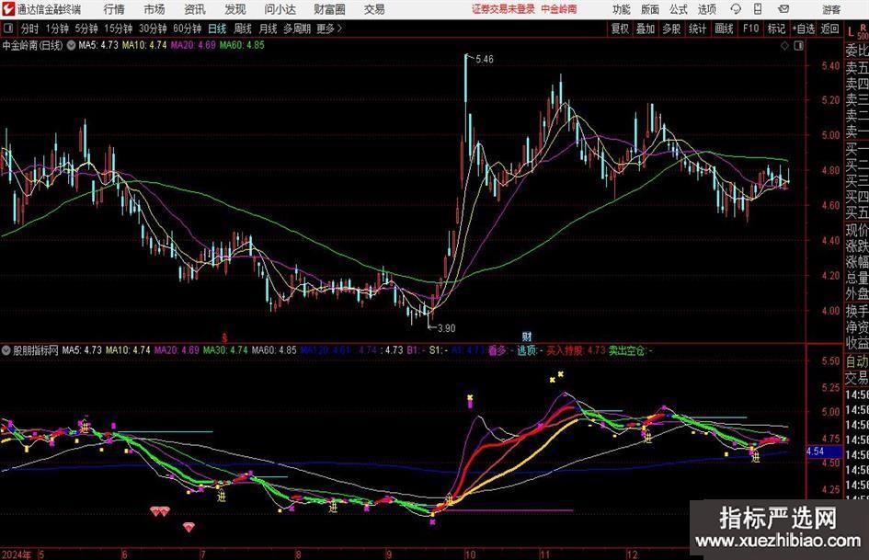Click the 标记 mark button
The height and width of the screenshot is (560, 869).
(x=776, y=29)
